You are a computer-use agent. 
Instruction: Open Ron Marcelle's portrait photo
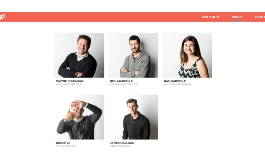133,55
